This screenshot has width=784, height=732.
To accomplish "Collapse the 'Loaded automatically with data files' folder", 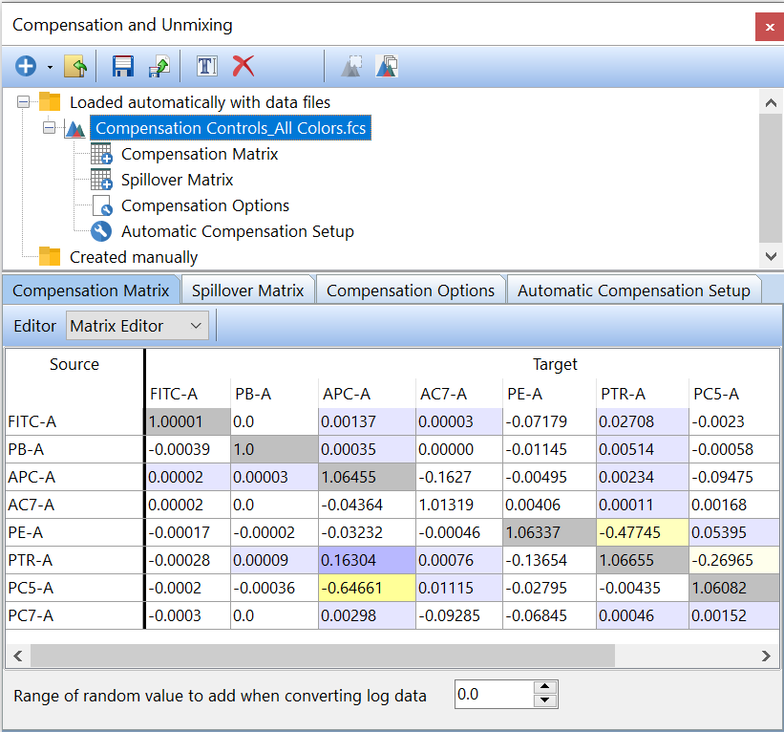I will pos(23,102).
